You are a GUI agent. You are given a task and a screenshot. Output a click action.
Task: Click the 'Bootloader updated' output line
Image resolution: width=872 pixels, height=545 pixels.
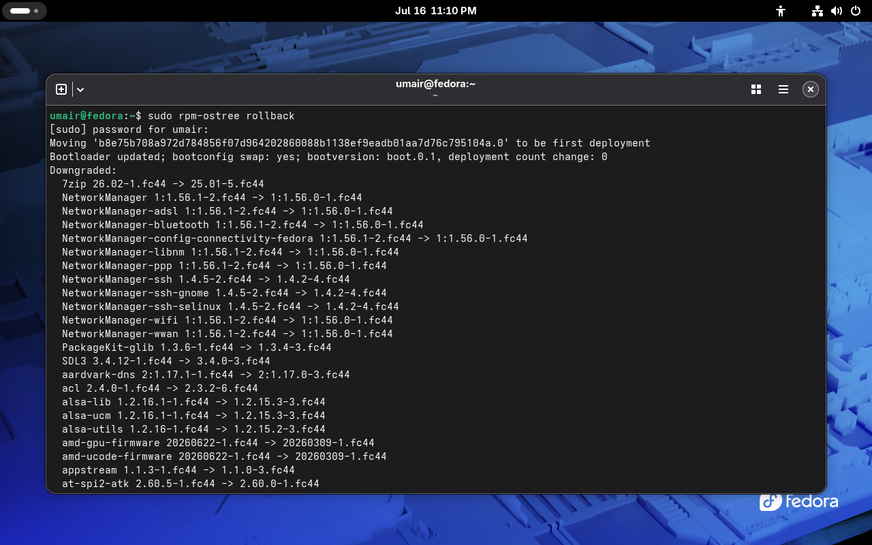pos(328,157)
